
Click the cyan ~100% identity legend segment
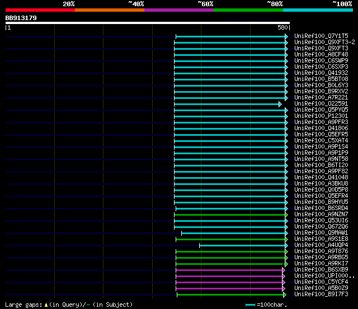coord(318,10)
